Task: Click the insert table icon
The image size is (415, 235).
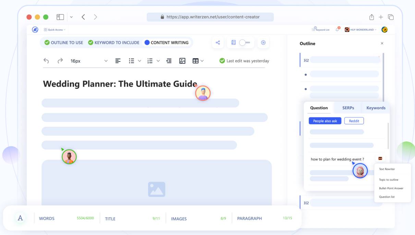Action: [195, 61]
